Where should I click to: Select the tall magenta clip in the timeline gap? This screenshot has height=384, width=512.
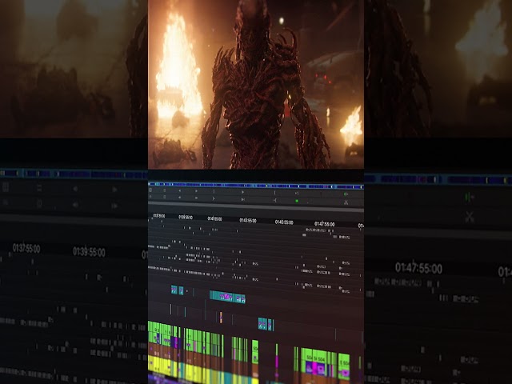(x=276, y=362)
